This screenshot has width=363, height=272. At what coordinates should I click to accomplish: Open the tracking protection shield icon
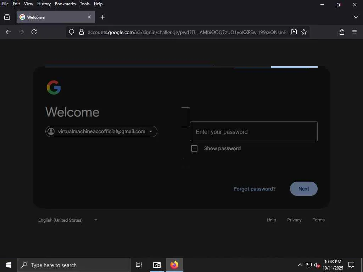coord(72,32)
